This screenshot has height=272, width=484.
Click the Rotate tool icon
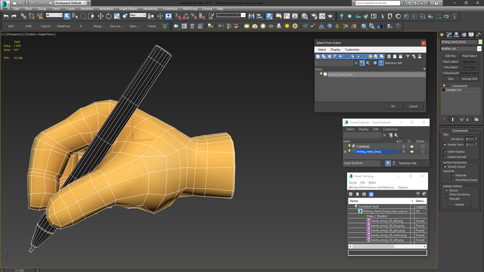(x=109, y=16)
